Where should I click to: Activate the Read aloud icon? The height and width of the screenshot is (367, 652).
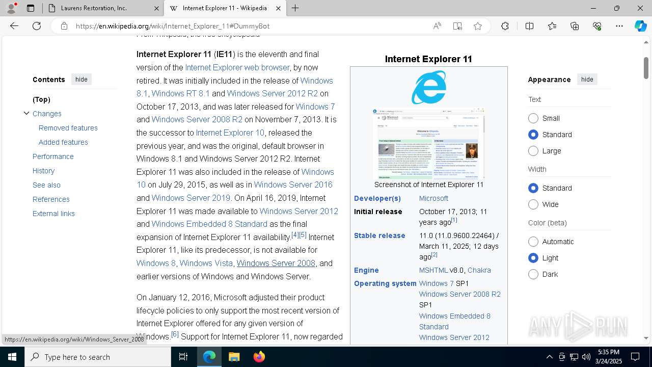[437, 26]
